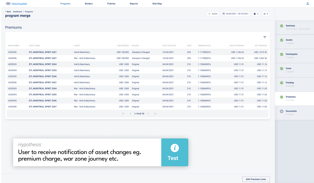This screenshot has height=183, width=314.
Task: Select the Fronting step in sidebar
Action: 289,83
